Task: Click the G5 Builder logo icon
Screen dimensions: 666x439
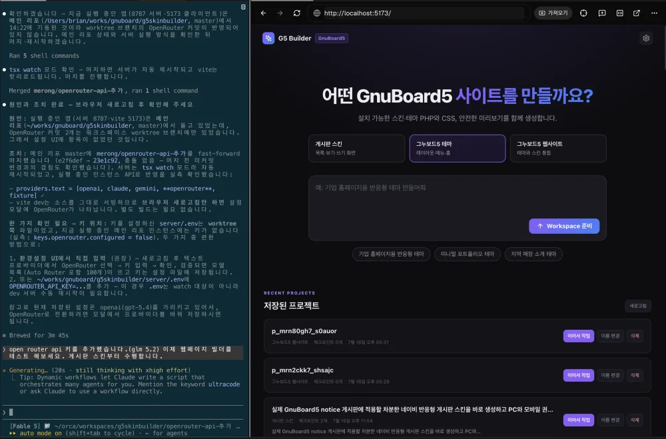Action: pyautogui.click(x=268, y=38)
